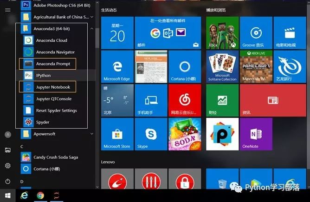Open the Microsoft Edge tile
Image resolution: width=310 pixels, height=202 pixels.
(x=117, y=66)
